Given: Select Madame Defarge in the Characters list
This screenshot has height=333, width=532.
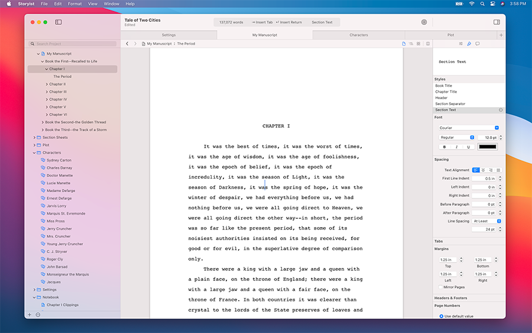Looking at the screenshot, I should pyautogui.click(x=61, y=191).
